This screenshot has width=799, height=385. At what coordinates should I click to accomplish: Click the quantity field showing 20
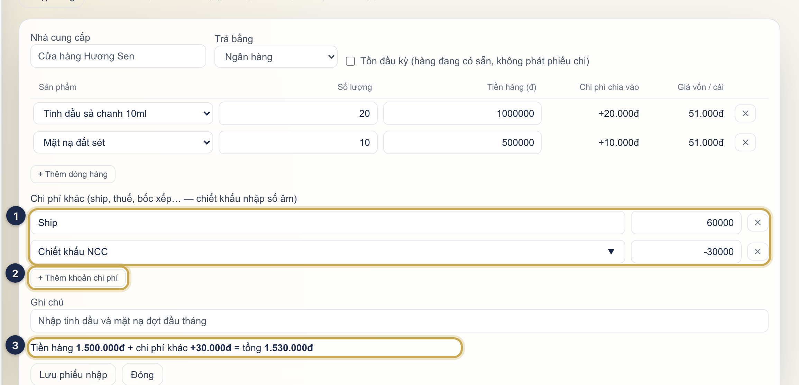(298, 113)
